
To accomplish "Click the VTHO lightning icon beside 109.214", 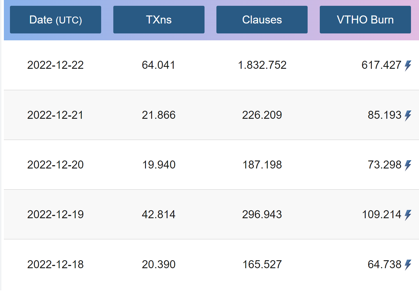I will click(x=408, y=215).
